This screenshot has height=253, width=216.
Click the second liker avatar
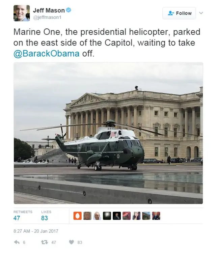click(x=87, y=216)
